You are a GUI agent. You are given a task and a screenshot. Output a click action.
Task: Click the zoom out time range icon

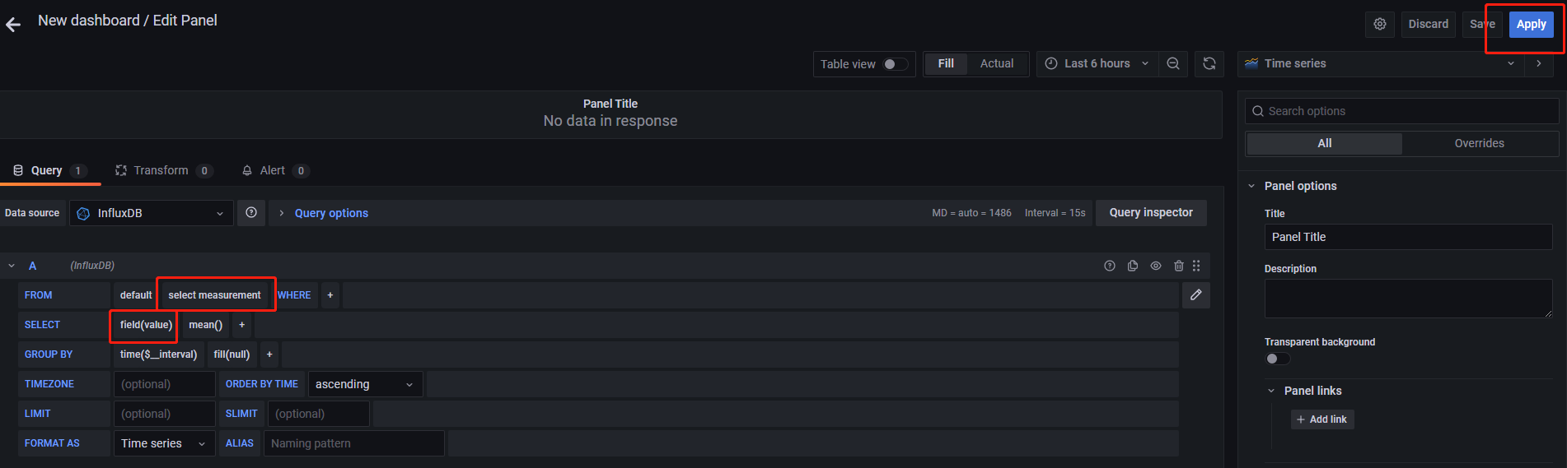1173,63
